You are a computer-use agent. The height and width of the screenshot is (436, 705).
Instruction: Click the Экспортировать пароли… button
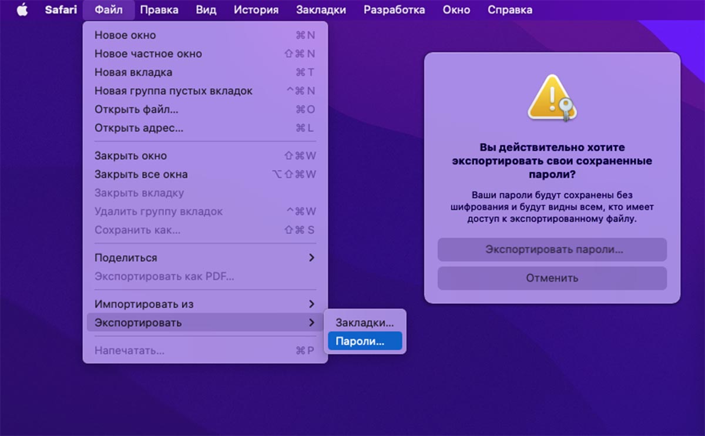552,250
